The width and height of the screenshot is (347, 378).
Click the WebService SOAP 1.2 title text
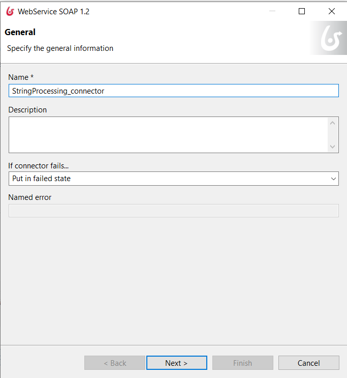[53, 12]
